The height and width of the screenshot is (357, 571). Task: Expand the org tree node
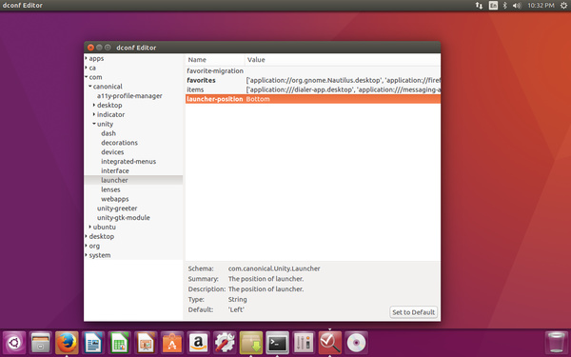point(87,246)
